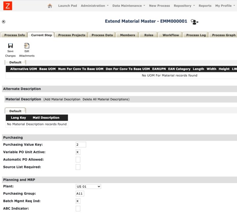Viewport: 237px width, 213px height.
Task: Click the Add Material Description link
Action: (63, 99)
